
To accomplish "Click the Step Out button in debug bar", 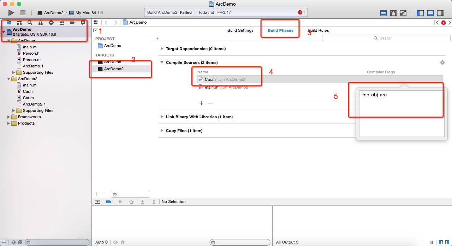I will [x=154, y=202].
